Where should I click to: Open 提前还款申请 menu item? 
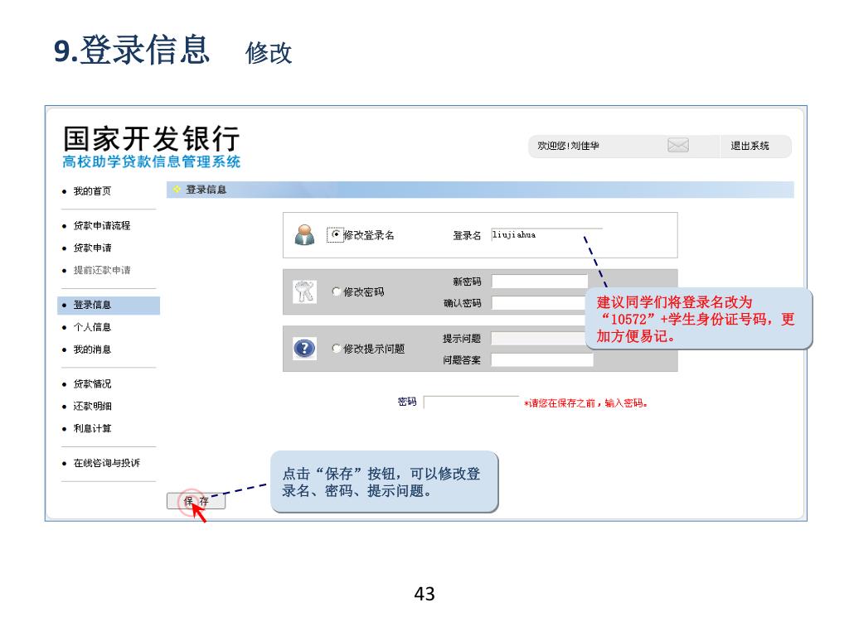tap(102, 270)
